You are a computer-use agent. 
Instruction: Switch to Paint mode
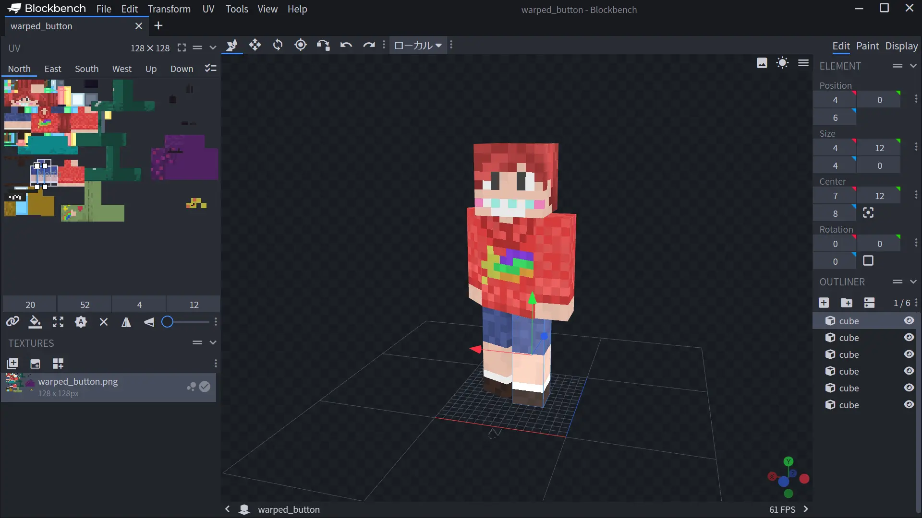[x=867, y=46]
